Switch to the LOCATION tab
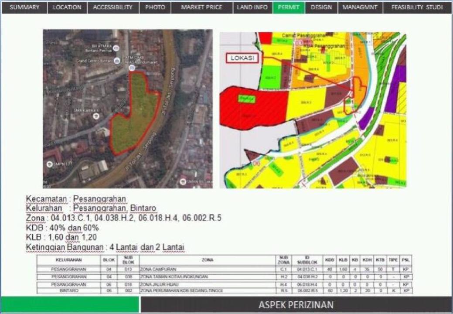The height and width of the screenshot is (314, 453). pyautogui.click(x=67, y=7)
